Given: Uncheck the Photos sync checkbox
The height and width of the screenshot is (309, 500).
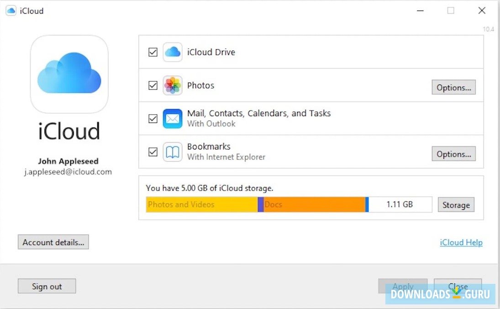Looking at the screenshot, I should [153, 85].
